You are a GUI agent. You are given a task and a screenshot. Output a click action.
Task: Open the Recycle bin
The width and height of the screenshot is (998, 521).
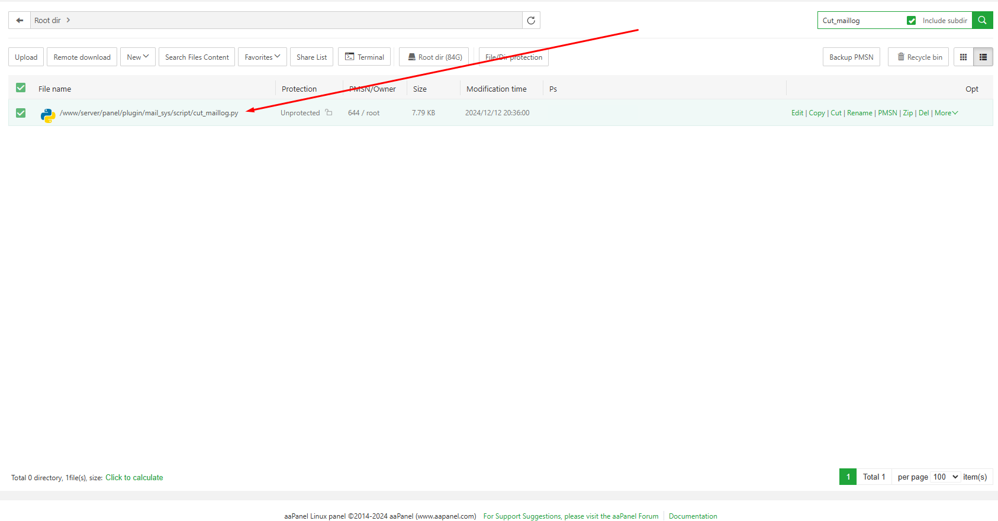[918, 57]
